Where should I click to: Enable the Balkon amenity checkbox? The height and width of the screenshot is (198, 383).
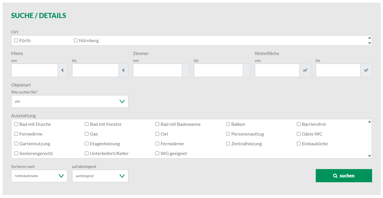228,124
